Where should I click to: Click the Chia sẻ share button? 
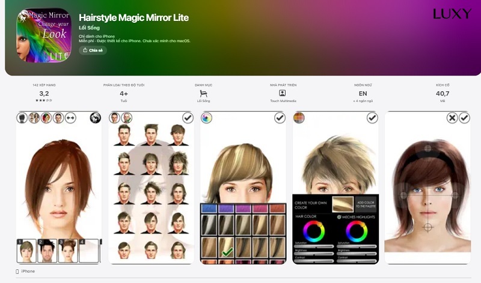click(93, 50)
